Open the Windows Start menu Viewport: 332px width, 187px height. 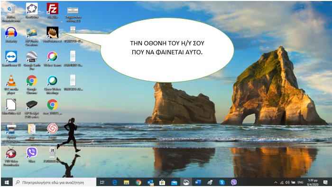pyautogui.click(x=7, y=182)
